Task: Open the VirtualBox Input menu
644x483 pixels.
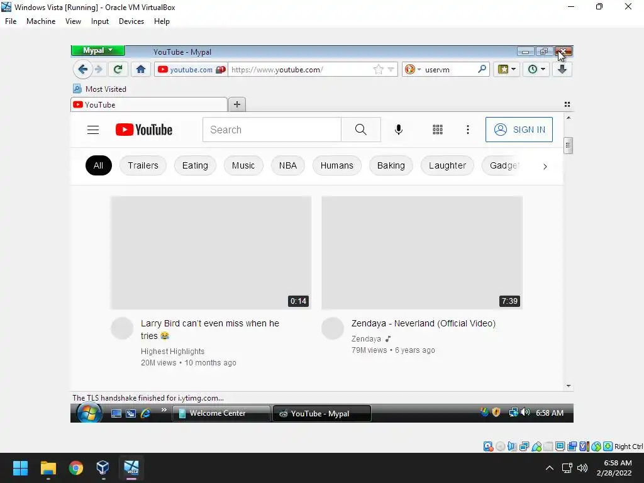Action: point(100,21)
